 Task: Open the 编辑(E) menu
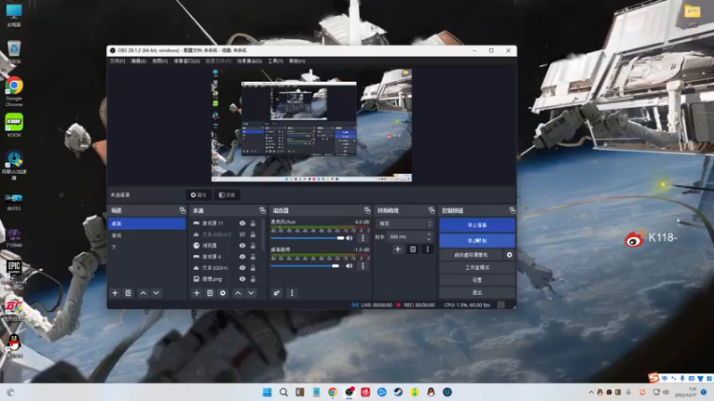pos(138,61)
